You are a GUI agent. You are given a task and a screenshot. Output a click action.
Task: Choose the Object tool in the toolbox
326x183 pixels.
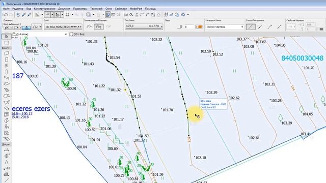pyautogui.click(x=7, y=127)
